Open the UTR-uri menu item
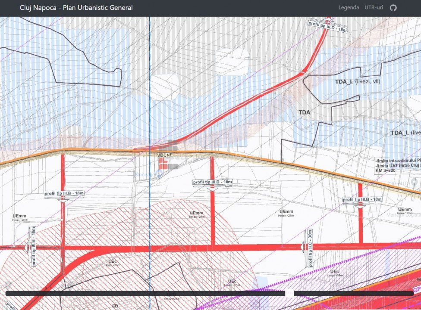This screenshot has width=421, height=310. click(374, 8)
